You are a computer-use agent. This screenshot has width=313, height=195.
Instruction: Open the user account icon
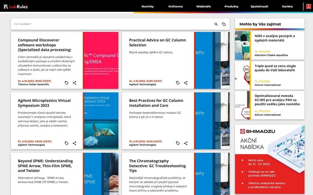pyautogui.click(x=308, y=6)
